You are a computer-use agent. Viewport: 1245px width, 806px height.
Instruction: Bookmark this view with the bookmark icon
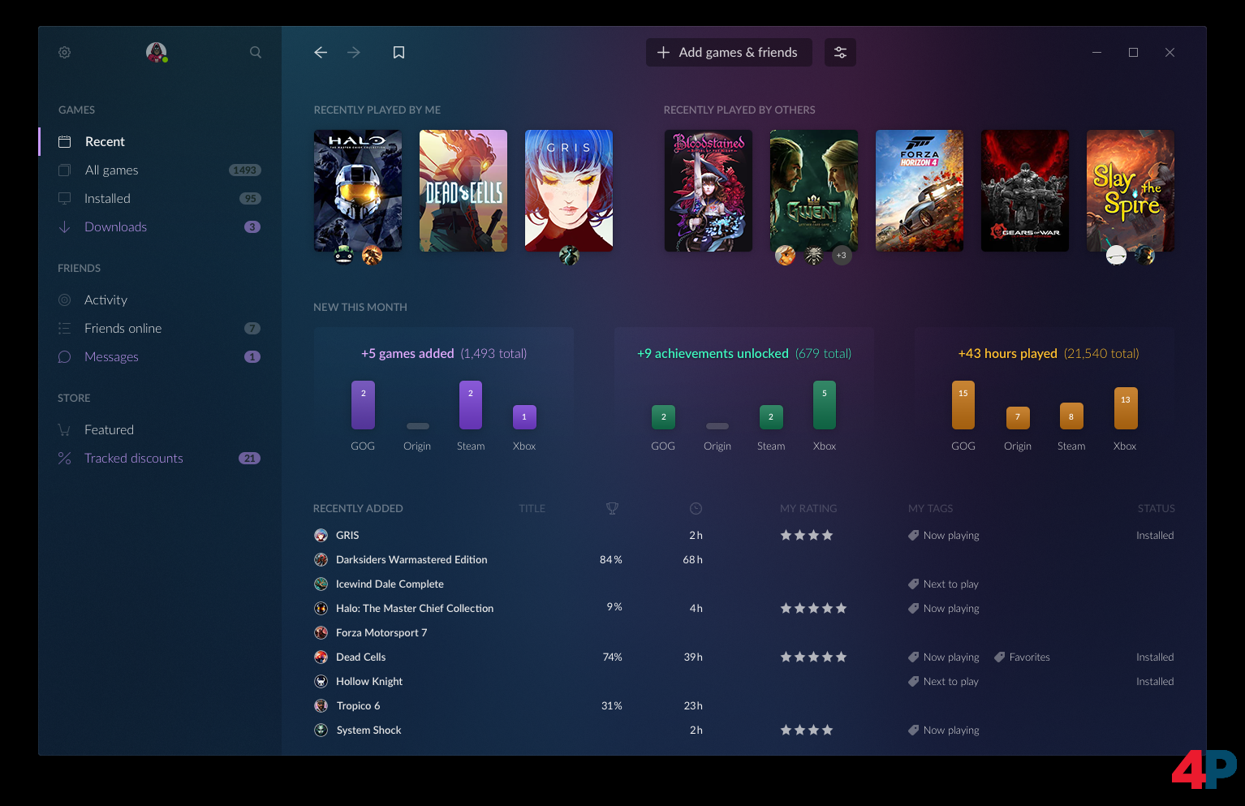coord(398,53)
